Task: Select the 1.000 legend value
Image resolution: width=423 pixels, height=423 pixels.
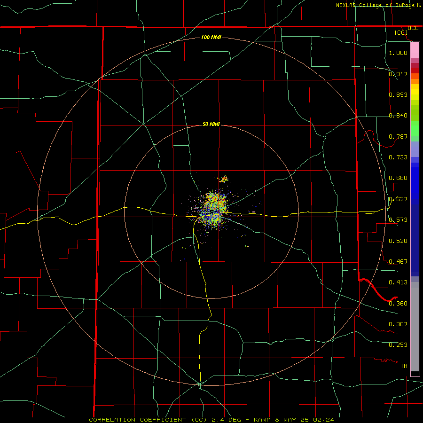Action: point(398,53)
